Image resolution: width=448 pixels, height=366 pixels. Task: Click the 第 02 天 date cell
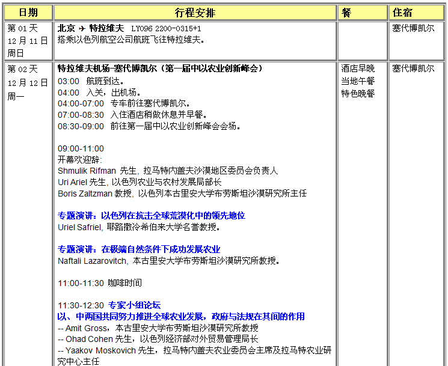point(22,69)
